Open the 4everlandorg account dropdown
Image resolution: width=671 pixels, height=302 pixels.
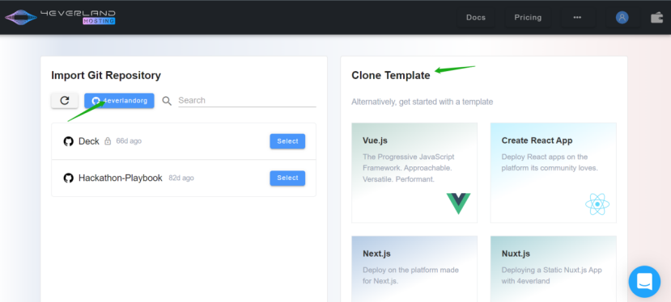coord(119,101)
